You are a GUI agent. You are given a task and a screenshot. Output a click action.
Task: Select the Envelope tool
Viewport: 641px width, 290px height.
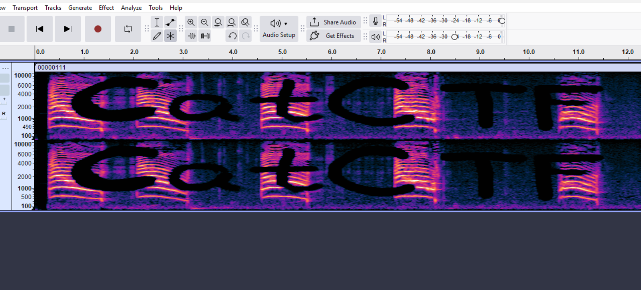click(x=171, y=22)
